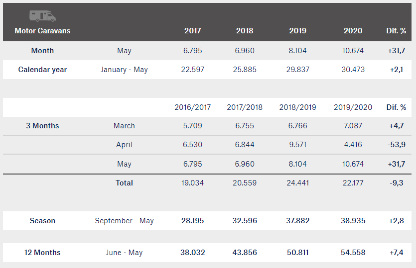The image size is (416, 268).
Task: Select the January - May period cell
Action: pyautogui.click(x=124, y=70)
